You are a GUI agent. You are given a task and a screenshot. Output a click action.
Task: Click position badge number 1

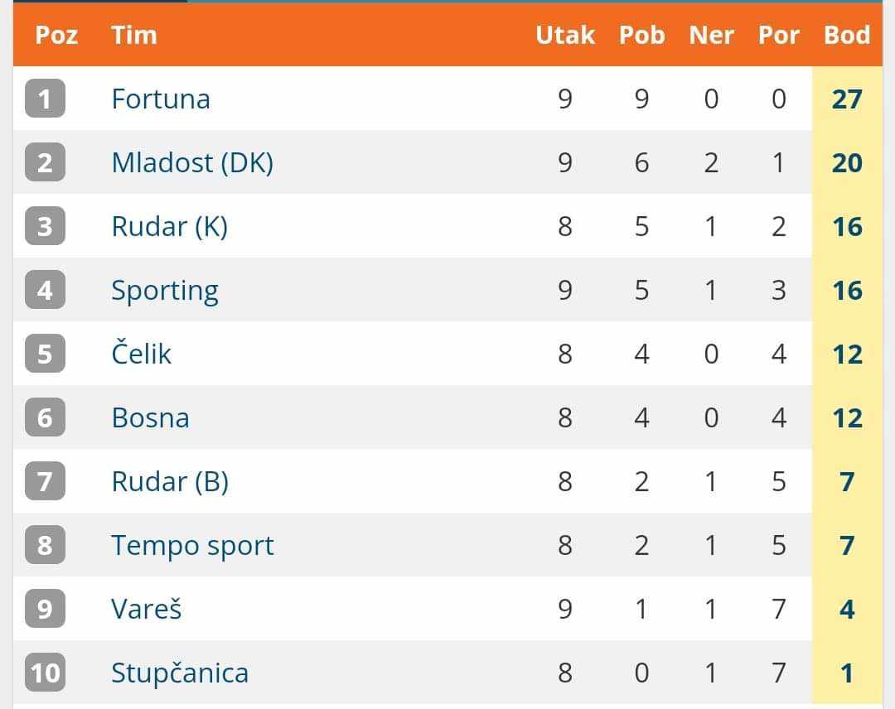pos(45,99)
